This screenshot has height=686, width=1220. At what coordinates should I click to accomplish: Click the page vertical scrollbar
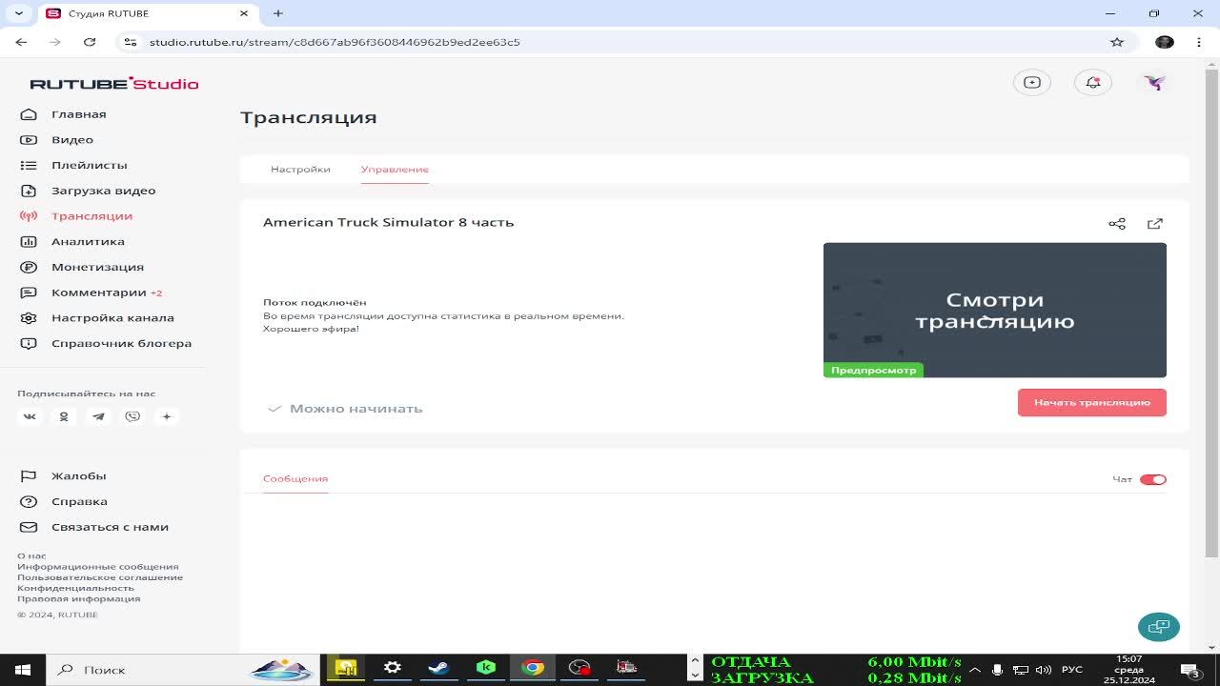(1212, 314)
